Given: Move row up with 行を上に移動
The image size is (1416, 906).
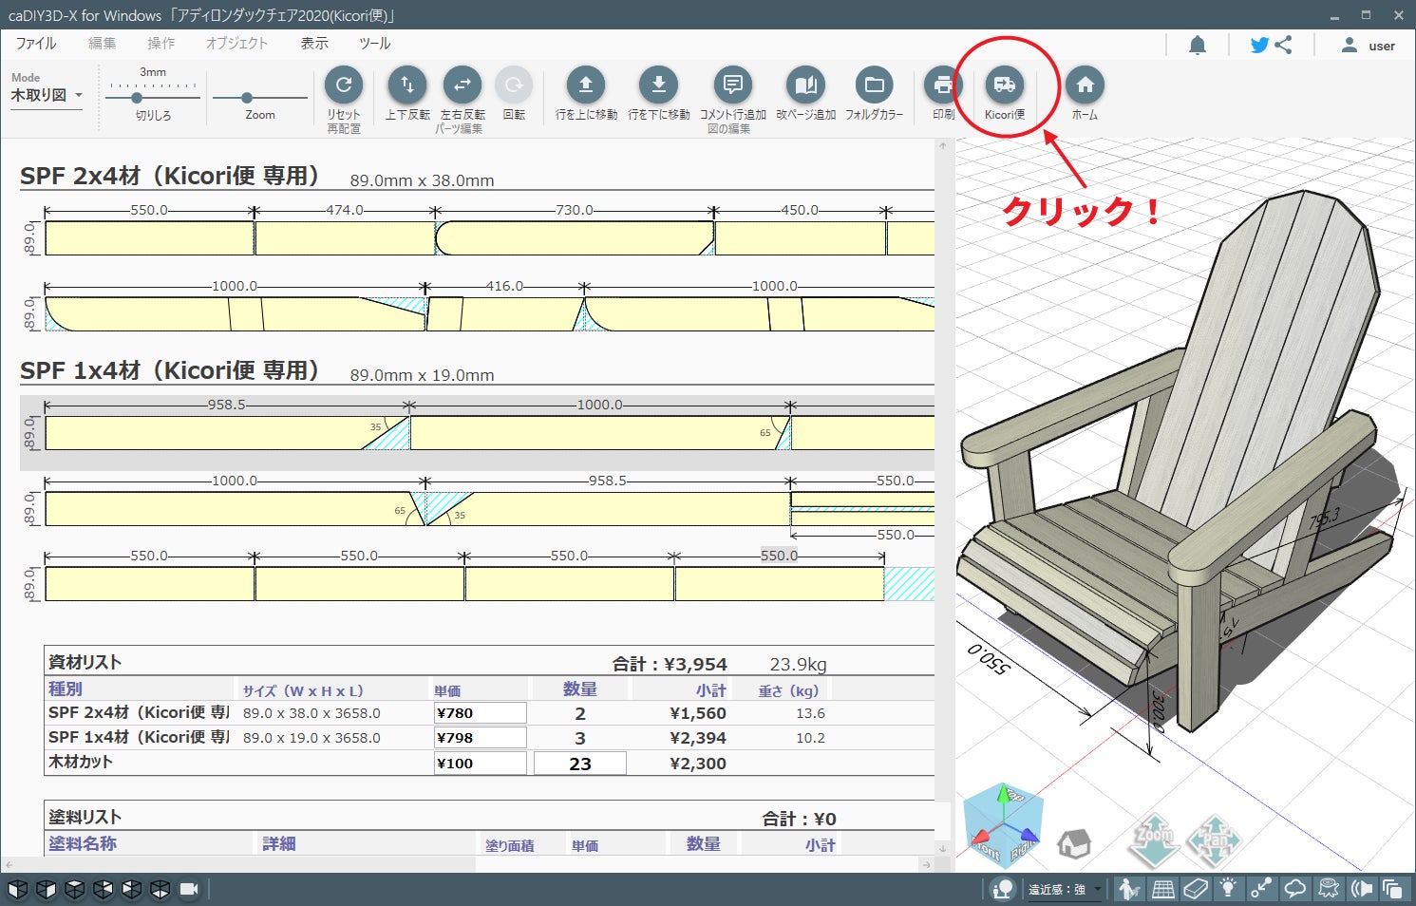Looking at the screenshot, I should [586, 85].
